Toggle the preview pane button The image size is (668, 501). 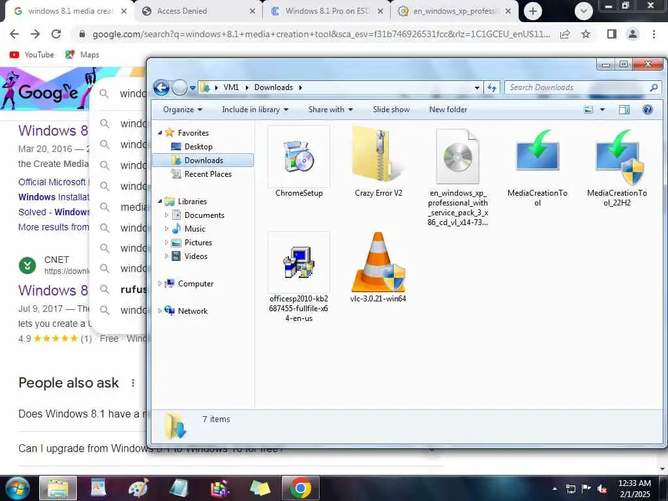624,110
